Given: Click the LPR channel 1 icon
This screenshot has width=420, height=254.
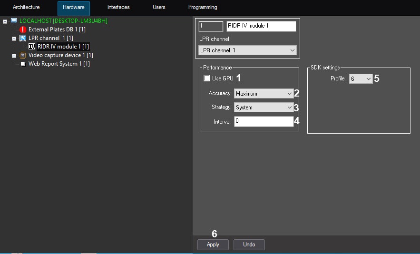Looking at the screenshot, I should tap(23, 38).
